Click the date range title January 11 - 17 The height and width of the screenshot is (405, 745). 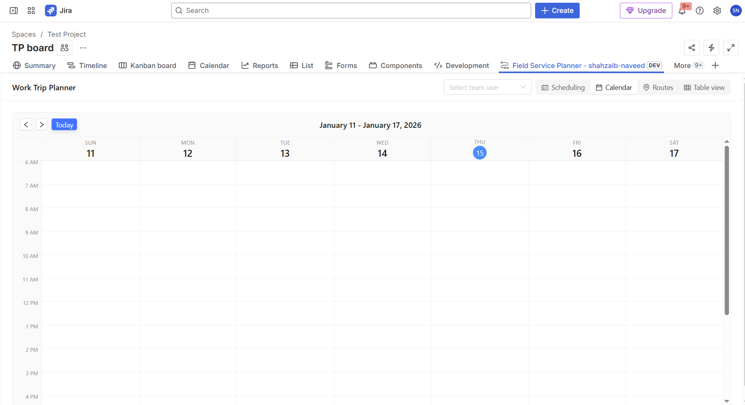pos(370,125)
